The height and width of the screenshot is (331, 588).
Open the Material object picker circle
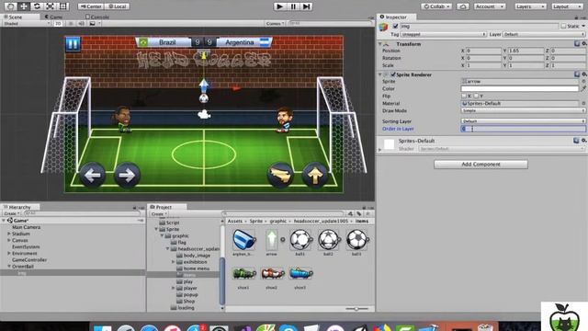coord(583,103)
